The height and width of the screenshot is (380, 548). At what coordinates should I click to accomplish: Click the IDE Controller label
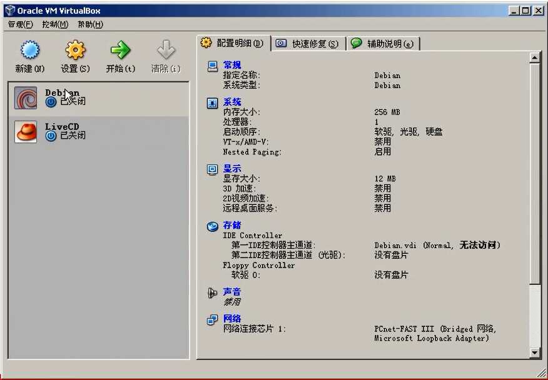pyautogui.click(x=252, y=236)
